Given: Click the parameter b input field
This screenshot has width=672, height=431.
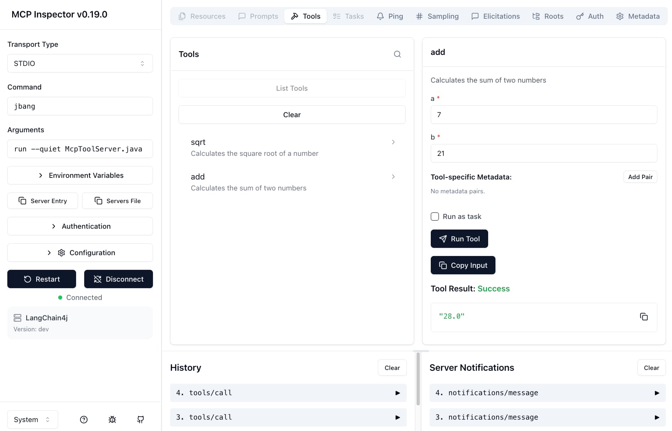Looking at the screenshot, I should coord(543,153).
